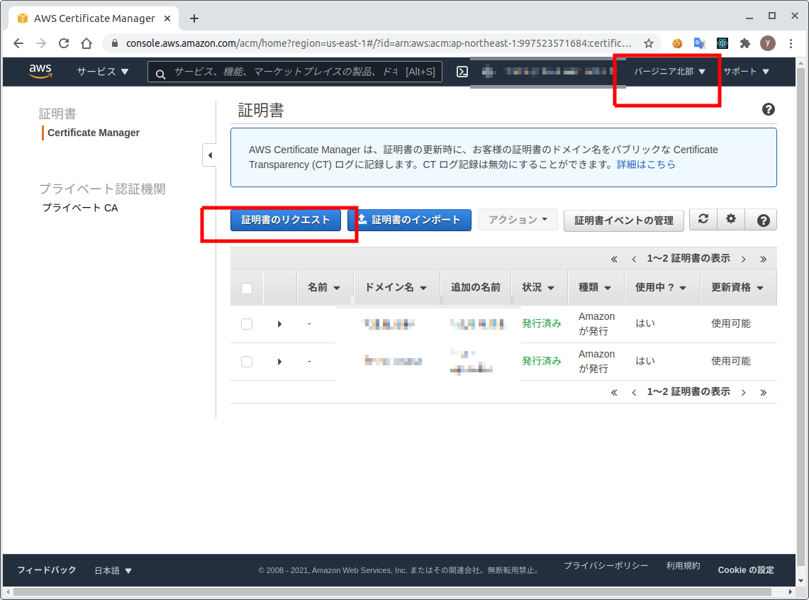This screenshot has height=600, width=809.
Task: Open the バージニア北部 region selector
Action: (x=669, y=72)
